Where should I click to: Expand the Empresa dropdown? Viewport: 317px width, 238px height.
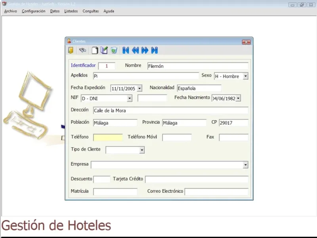[245, 165]
